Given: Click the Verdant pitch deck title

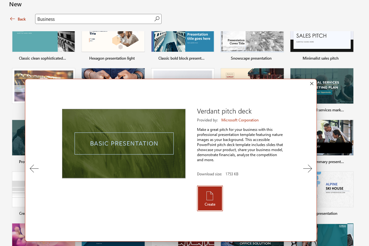Looking at the screenshot, I should [224, 111].
